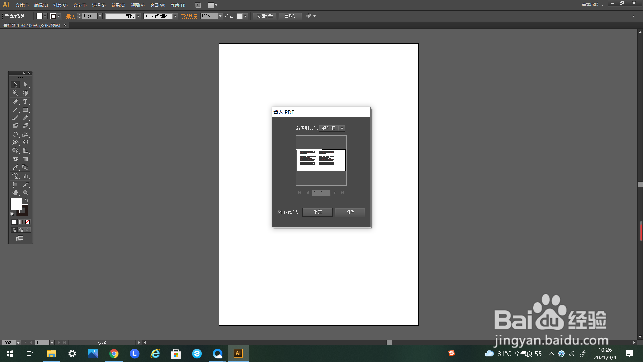Swap fill and stroke colors

pos(27,200)
